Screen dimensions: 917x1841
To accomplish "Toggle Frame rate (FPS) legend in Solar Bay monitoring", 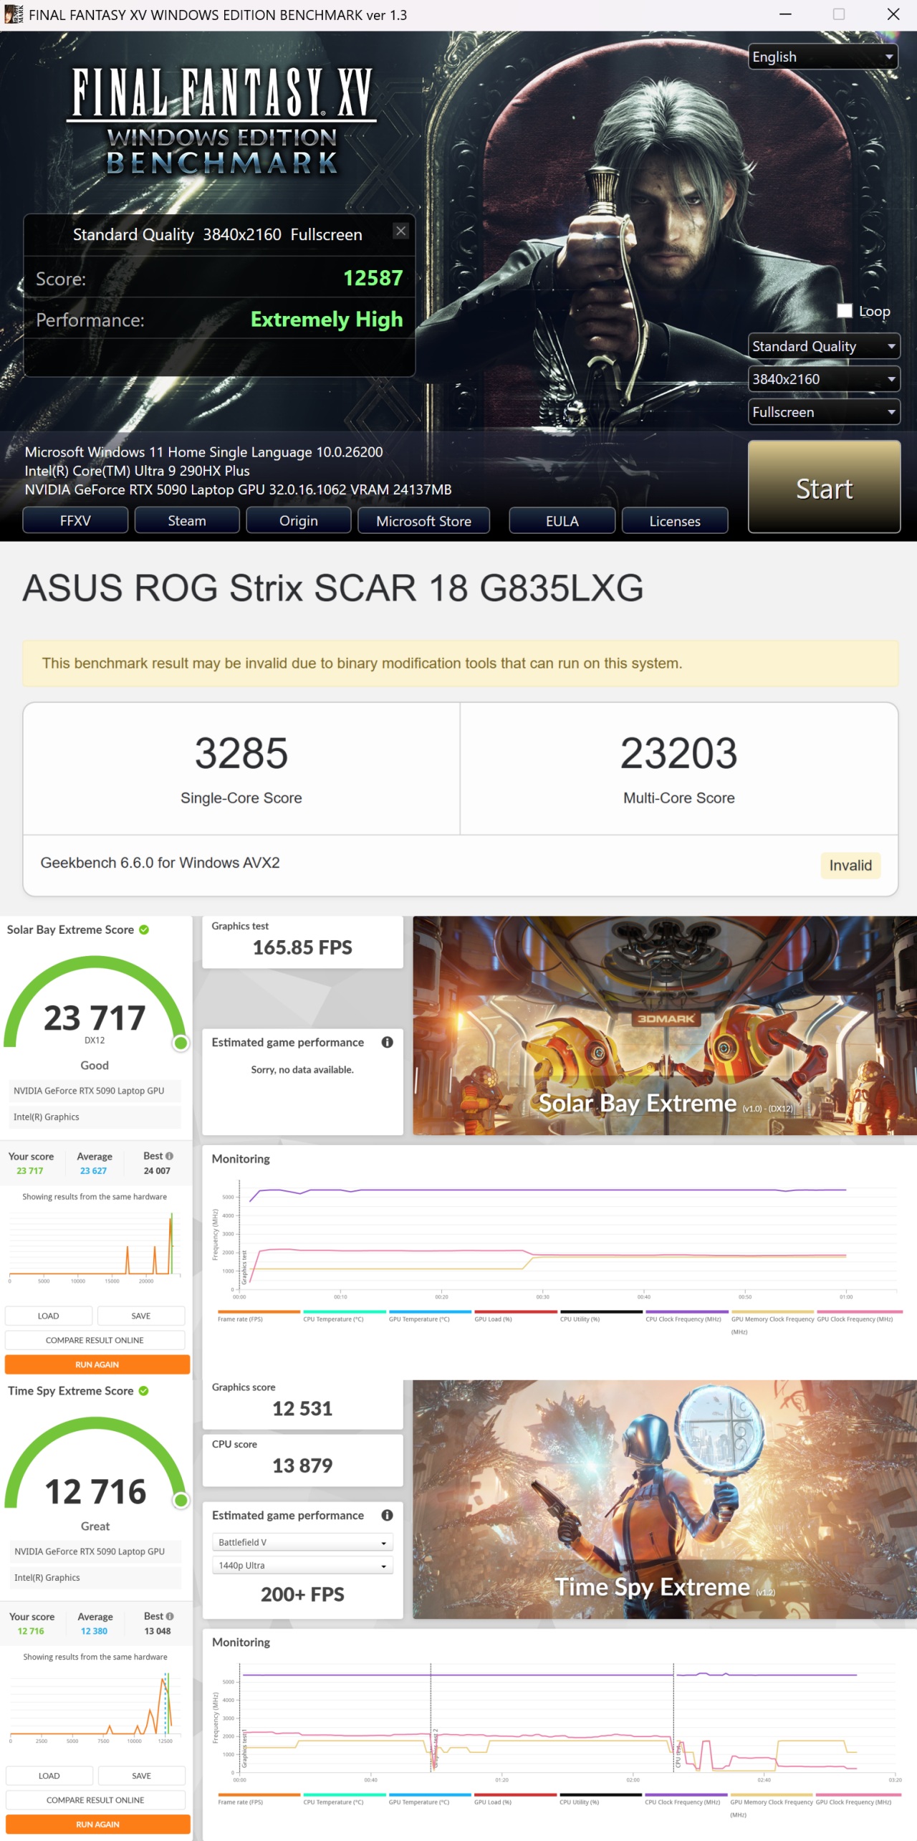I will pos(259,1316).
